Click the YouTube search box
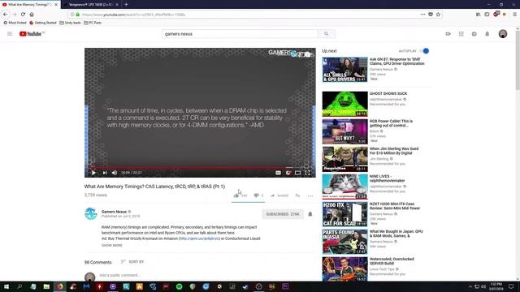520x292 pixels. pos(240,34)
